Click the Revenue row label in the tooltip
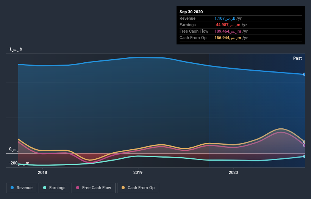311x199 pixels. (188, 18)
